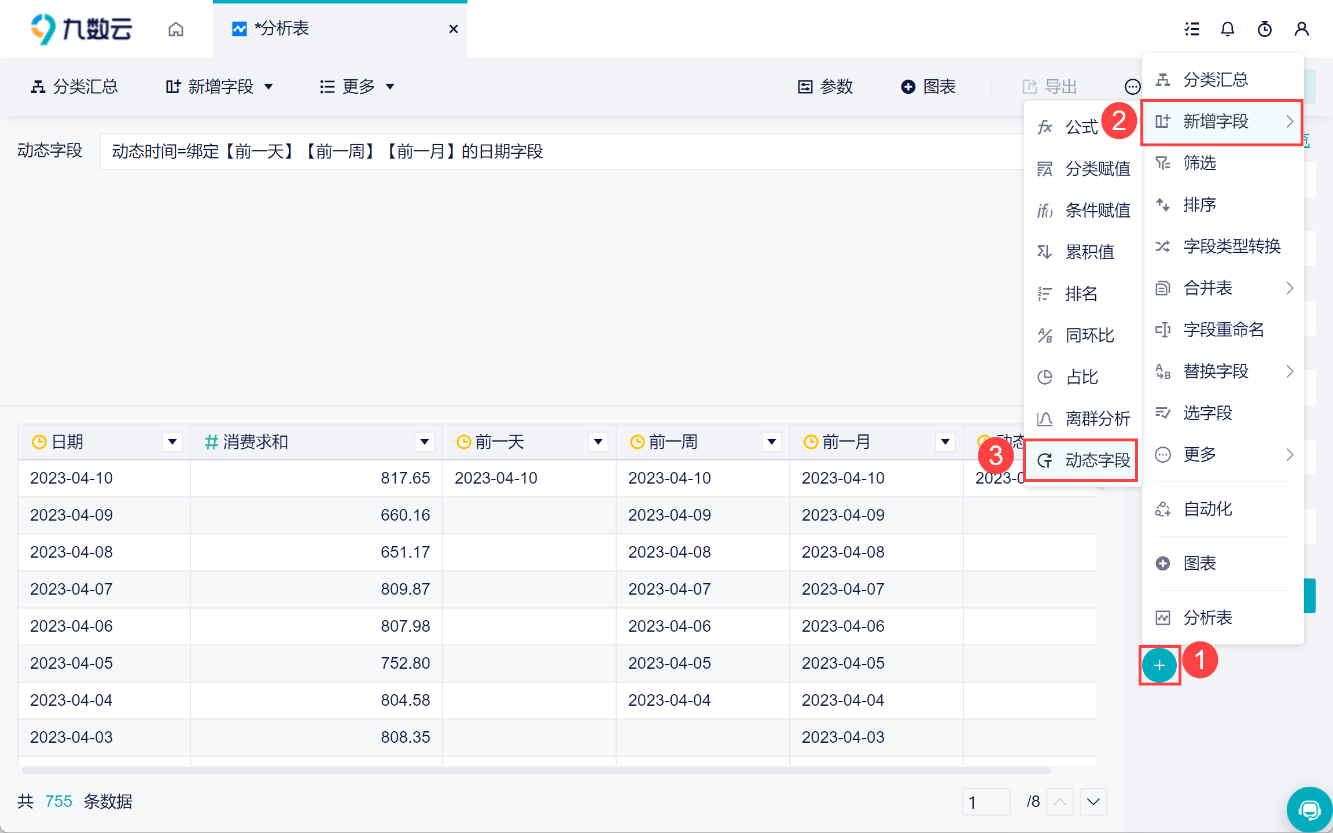
Task: Open the user profile icon
Action: (x=1301, y=29)
